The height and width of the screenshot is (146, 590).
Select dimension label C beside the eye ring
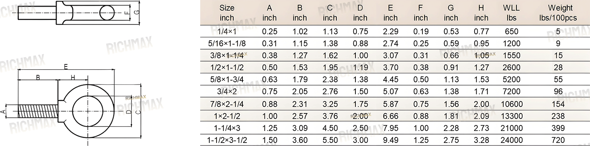click(138, 112)
